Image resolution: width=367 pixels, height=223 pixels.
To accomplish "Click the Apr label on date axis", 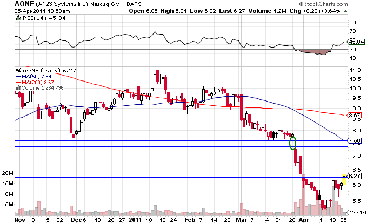I will pyautogui.click(x=304, y=220).
